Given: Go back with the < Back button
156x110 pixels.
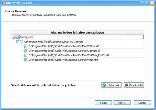Looking at the screenshot, I should point(103,103).
